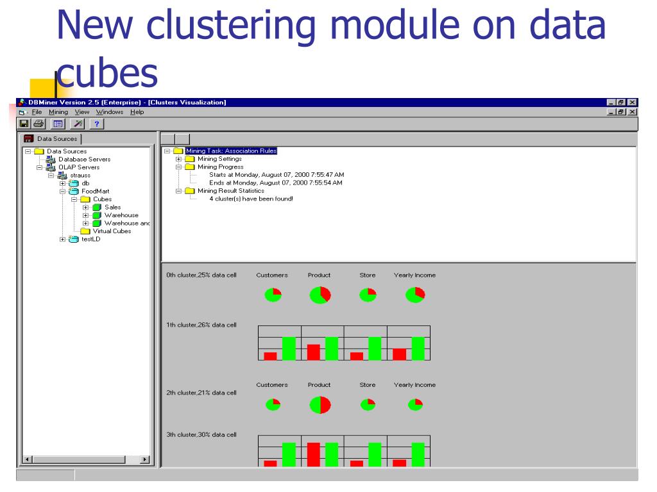657x492 pixels.
Task: Collapse the Mining Result Statistics node
Action: pyautogui.click(x=178, y=191)
